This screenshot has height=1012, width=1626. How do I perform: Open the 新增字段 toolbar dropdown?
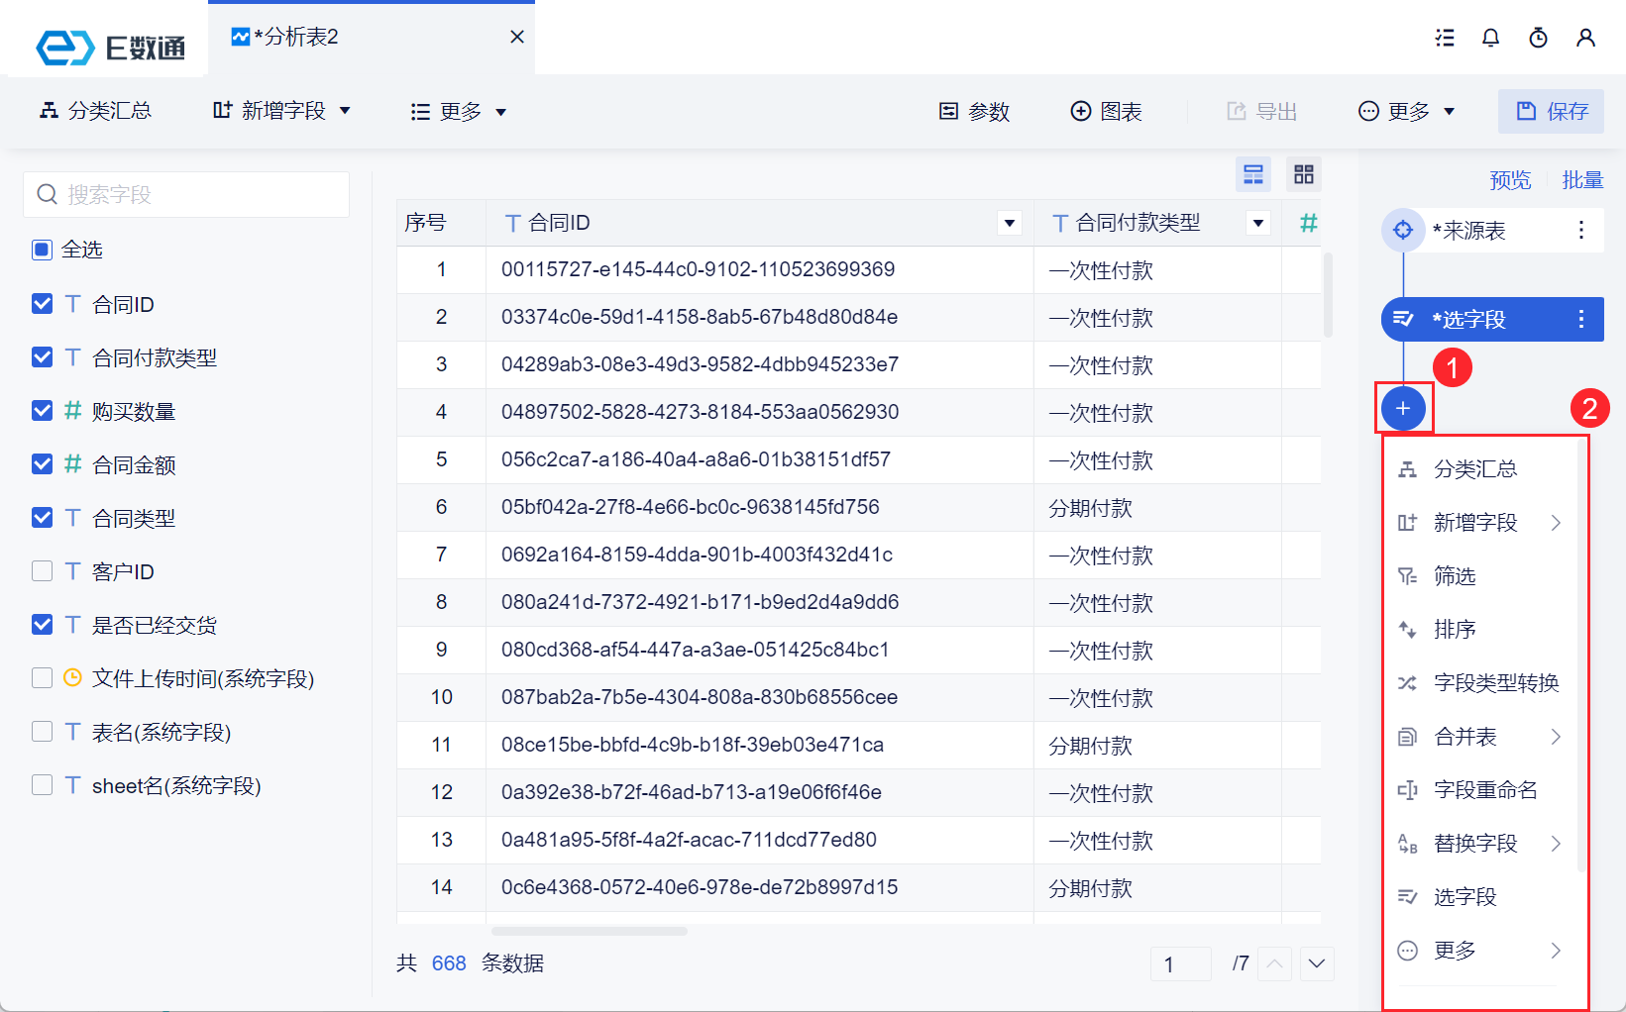281,111
